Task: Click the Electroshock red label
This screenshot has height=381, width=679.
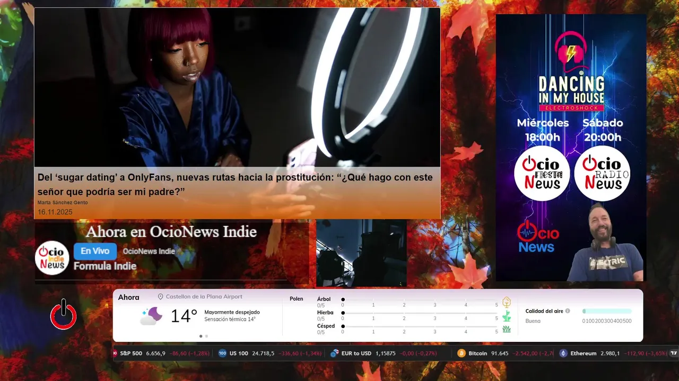Action: [x=571, y=108]
